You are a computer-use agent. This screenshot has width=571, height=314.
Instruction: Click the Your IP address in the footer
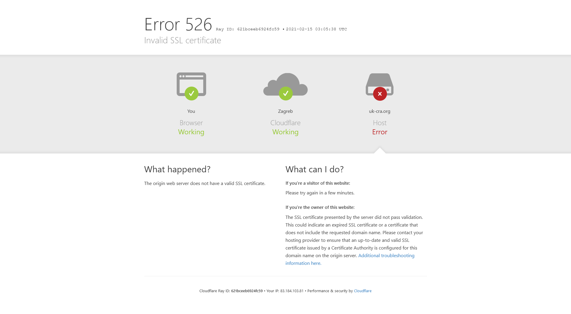click(292, 291)
